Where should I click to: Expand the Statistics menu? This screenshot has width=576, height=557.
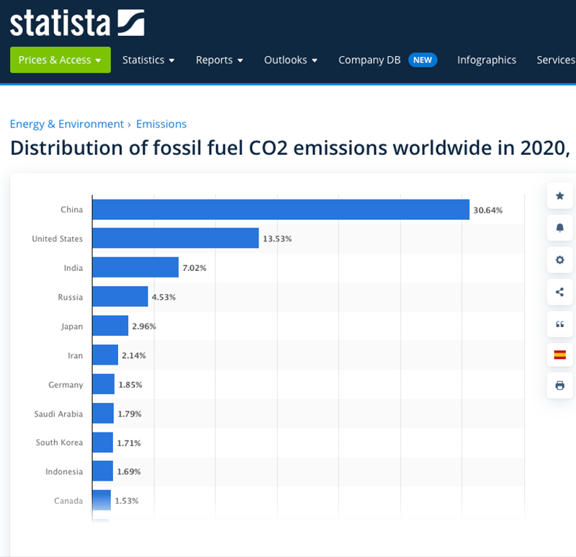tap(148, 60)
